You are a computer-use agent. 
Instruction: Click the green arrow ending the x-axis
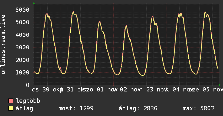[x=220, y=85]
